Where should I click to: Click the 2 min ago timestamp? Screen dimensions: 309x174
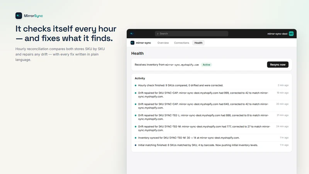click(283, 85)
